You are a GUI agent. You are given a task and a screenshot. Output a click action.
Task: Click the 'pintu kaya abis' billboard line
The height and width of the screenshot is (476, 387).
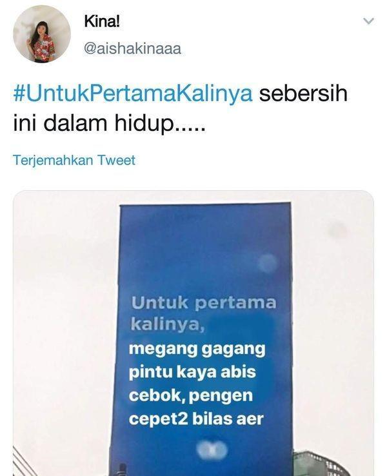[x=192, y=372]
